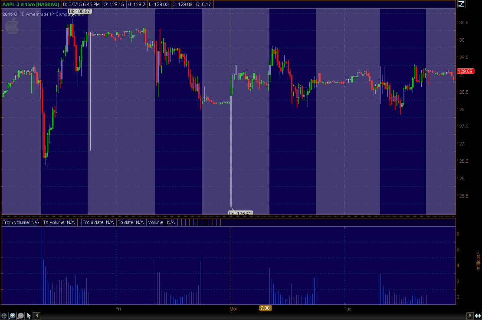Click the red 129.09 last price tag
Viewport: 482px width, 320px height.
coord(465,71)
